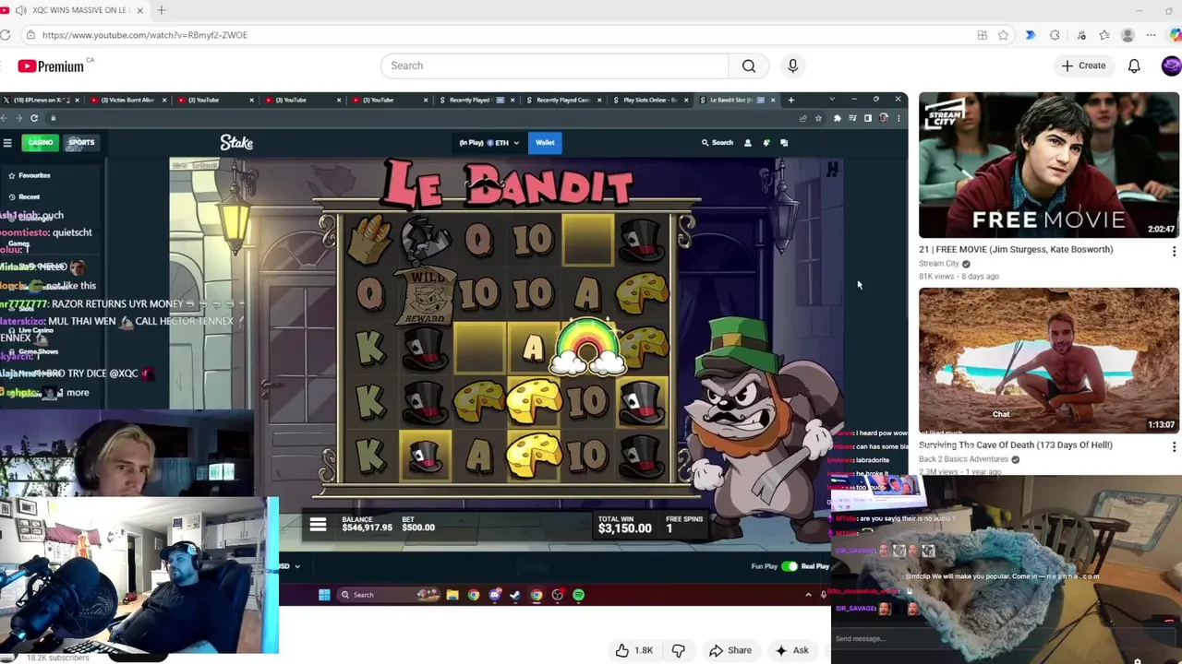Click the Share button under the video
This screenshot has width=1182, height=664.
(x=730, y=650)
